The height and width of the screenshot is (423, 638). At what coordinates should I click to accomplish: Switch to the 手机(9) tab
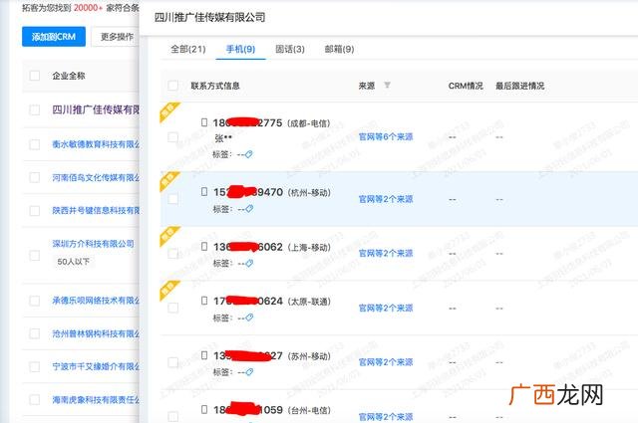[240, 49]
